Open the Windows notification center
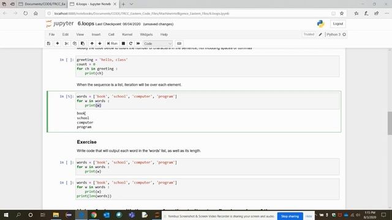Image resolution: width=392 pixels, height=220 pixels. pos(384,215)
